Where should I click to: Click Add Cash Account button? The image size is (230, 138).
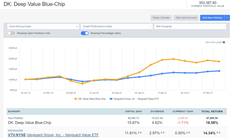point(186,18)
